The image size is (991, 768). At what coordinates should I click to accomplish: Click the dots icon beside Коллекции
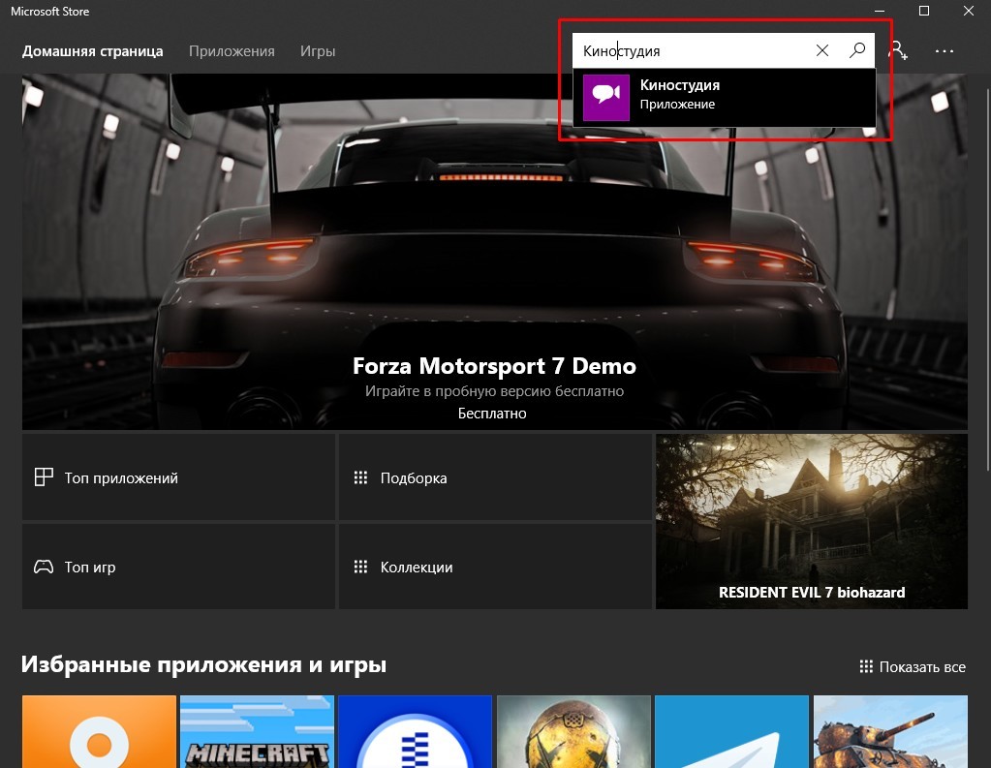coord(360,567)
